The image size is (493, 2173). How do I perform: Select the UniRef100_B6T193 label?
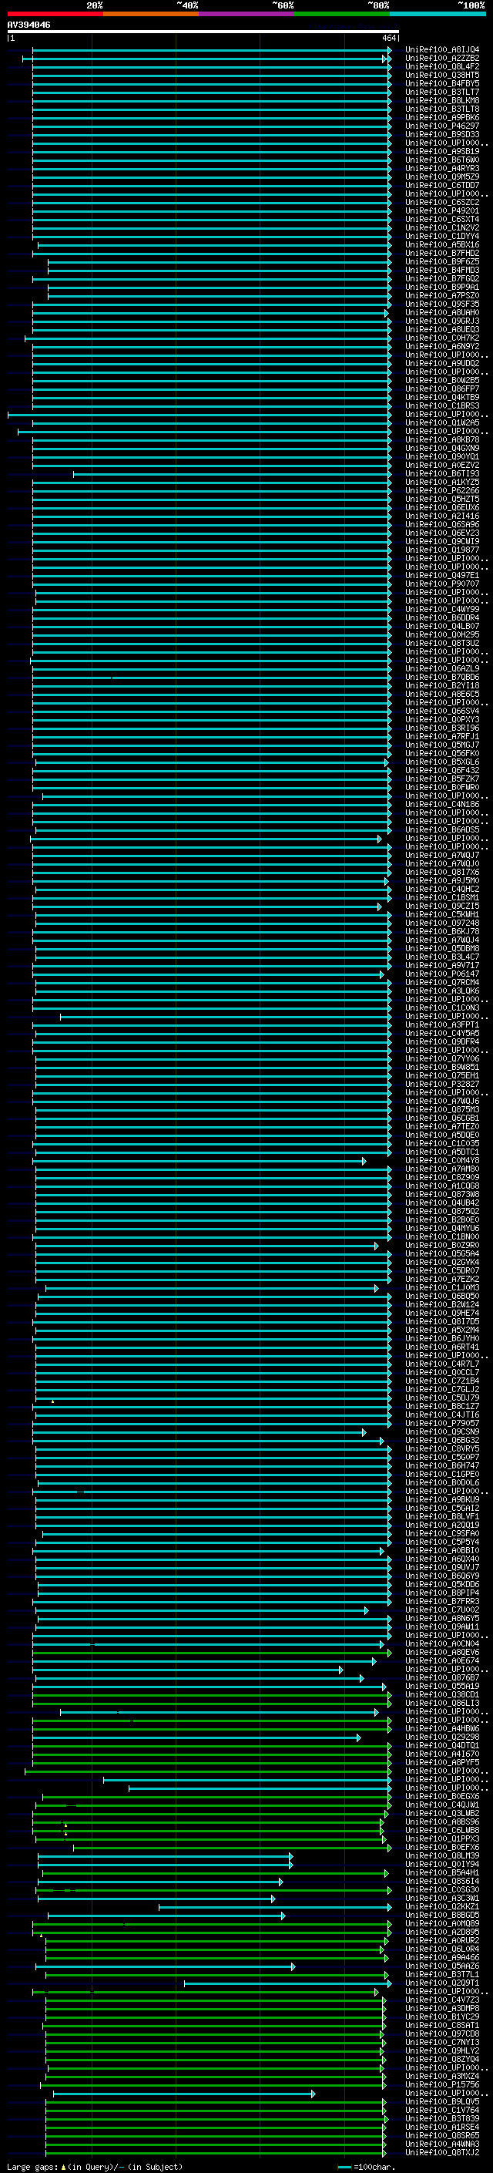click(441, 474)
